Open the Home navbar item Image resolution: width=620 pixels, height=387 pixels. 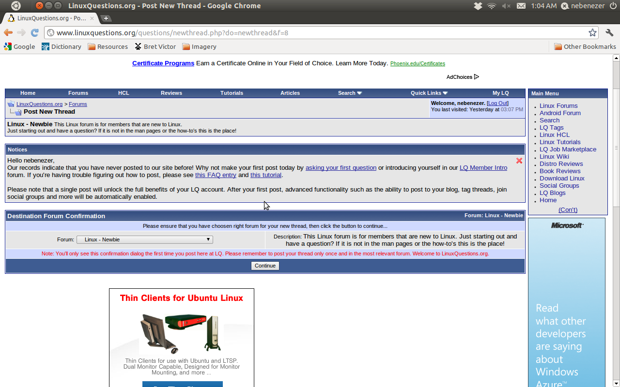[x=28, y=93]
